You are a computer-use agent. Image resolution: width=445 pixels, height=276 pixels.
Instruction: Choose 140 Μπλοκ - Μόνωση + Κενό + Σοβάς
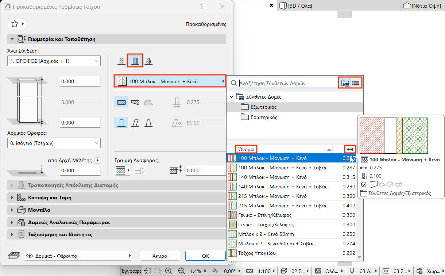[x=291, y=187]
